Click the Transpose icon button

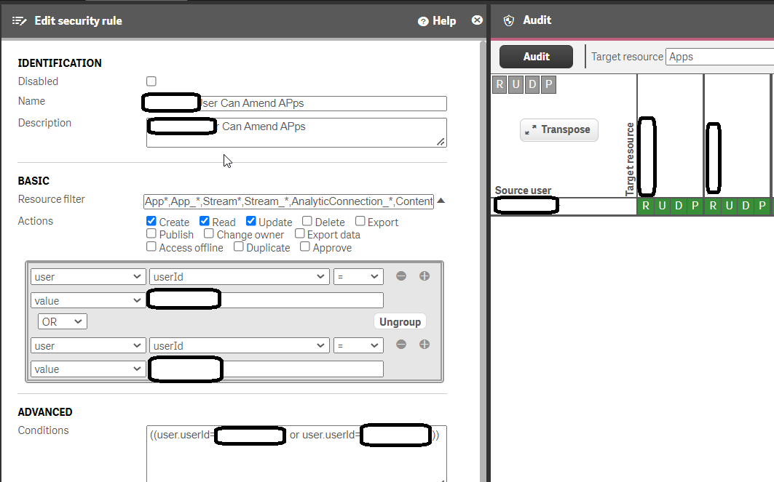558,129
